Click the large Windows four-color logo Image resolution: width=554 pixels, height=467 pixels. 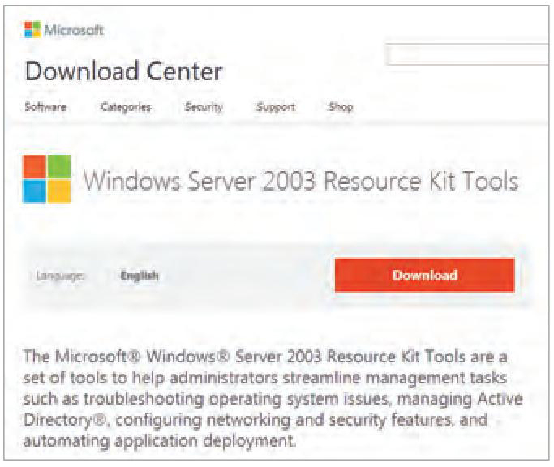(x=46, y=178)
